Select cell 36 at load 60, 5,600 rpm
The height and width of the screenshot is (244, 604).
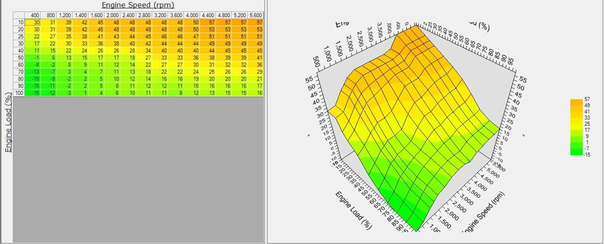pos(256,65)
